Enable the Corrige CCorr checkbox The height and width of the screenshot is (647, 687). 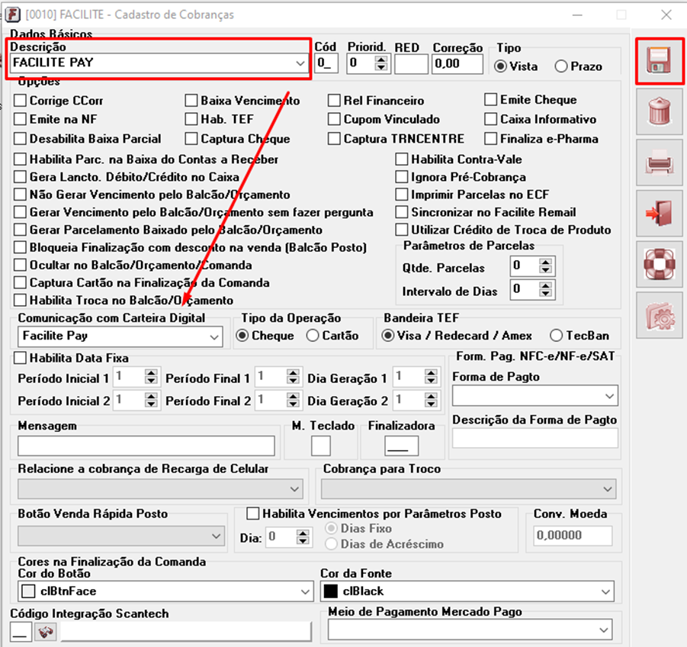(x=20, y=101)
